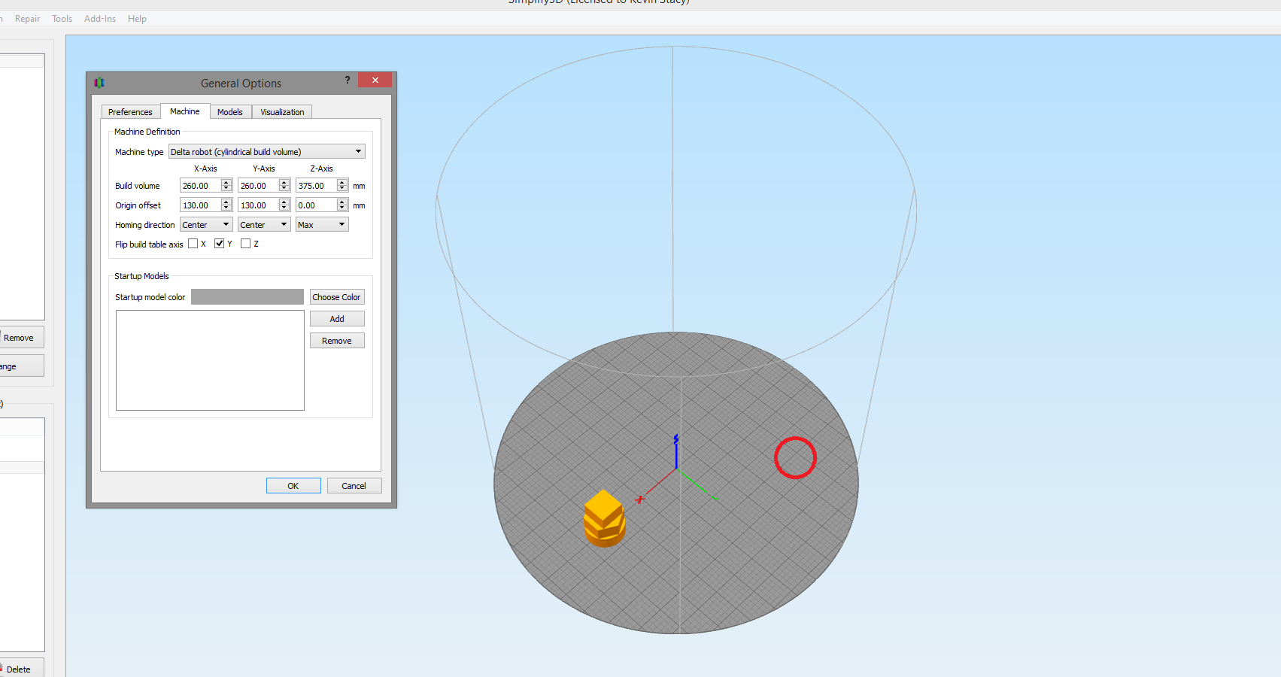Open the Machine type dropdown

[266, 152]
